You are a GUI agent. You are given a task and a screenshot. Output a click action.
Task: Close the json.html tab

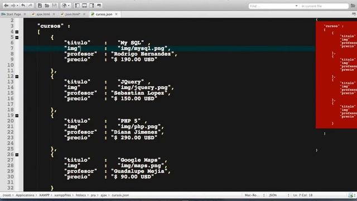[84, 14]
